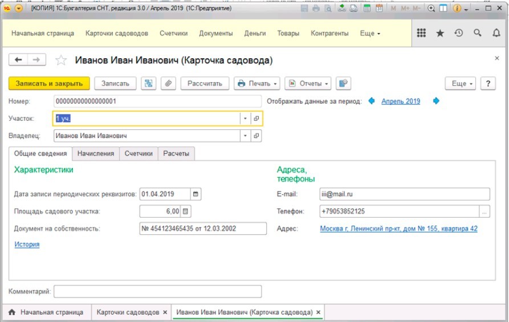Open calculator for garden plot area field
Screen dimensions: 509x322
pyautogui.click(x=186, y=211)
